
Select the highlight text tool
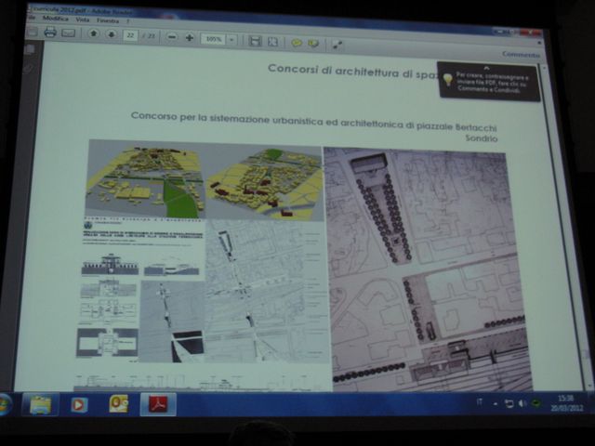[x=313, y=44]
